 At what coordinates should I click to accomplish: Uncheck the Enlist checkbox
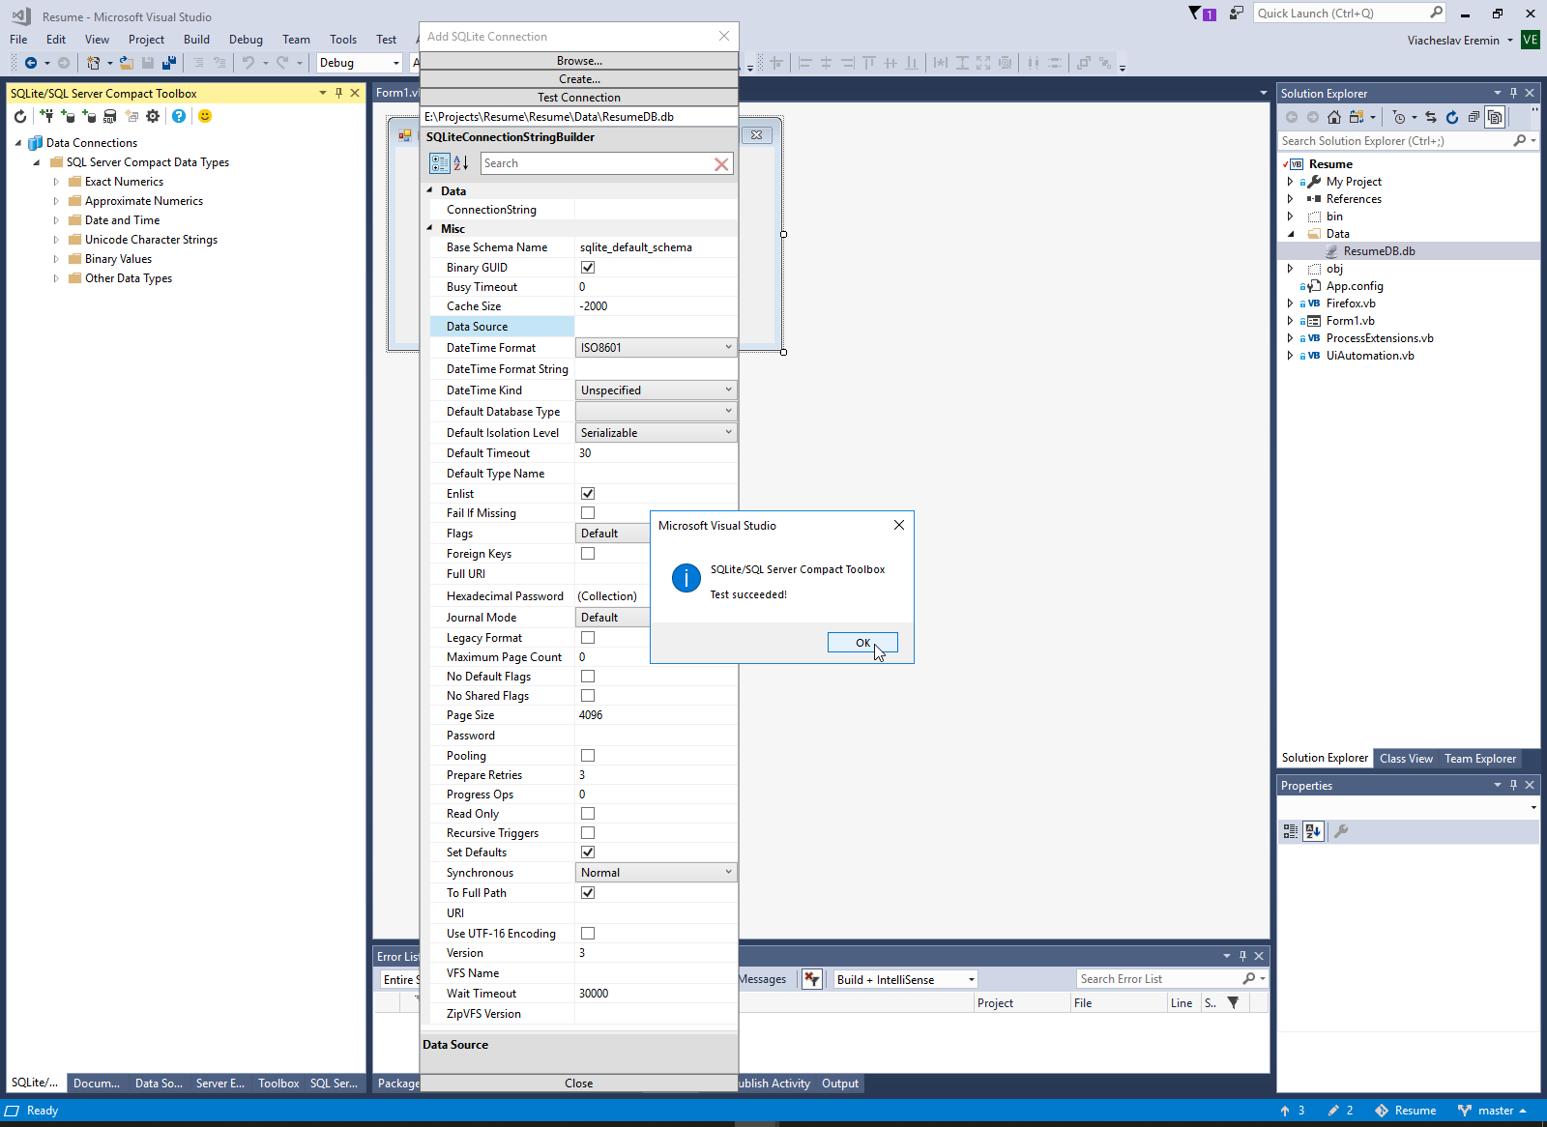tap(588, 494)
